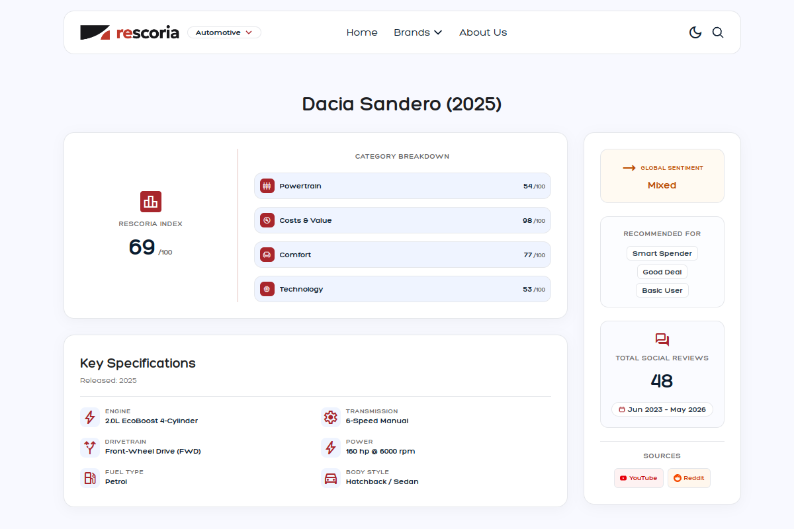The width and height of the screenshot is (794, 529).
Task: Open the Reddit source
Action: tap(689, 478)
